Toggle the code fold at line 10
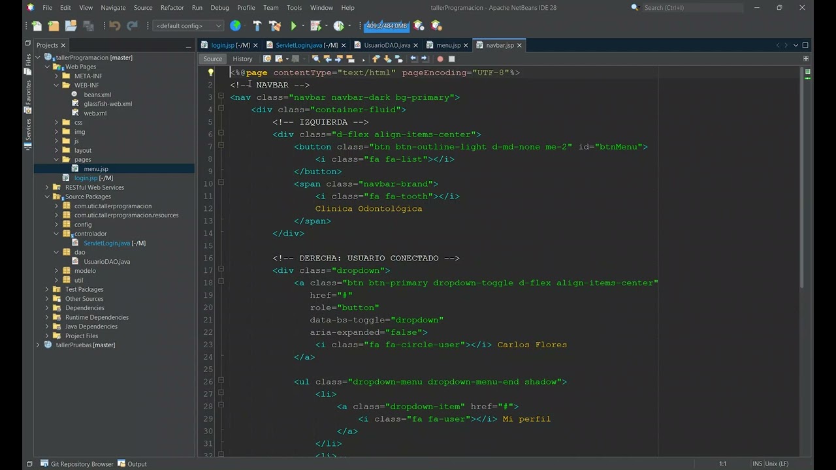Screen dimensions: 836x470 tap(221, 183)
